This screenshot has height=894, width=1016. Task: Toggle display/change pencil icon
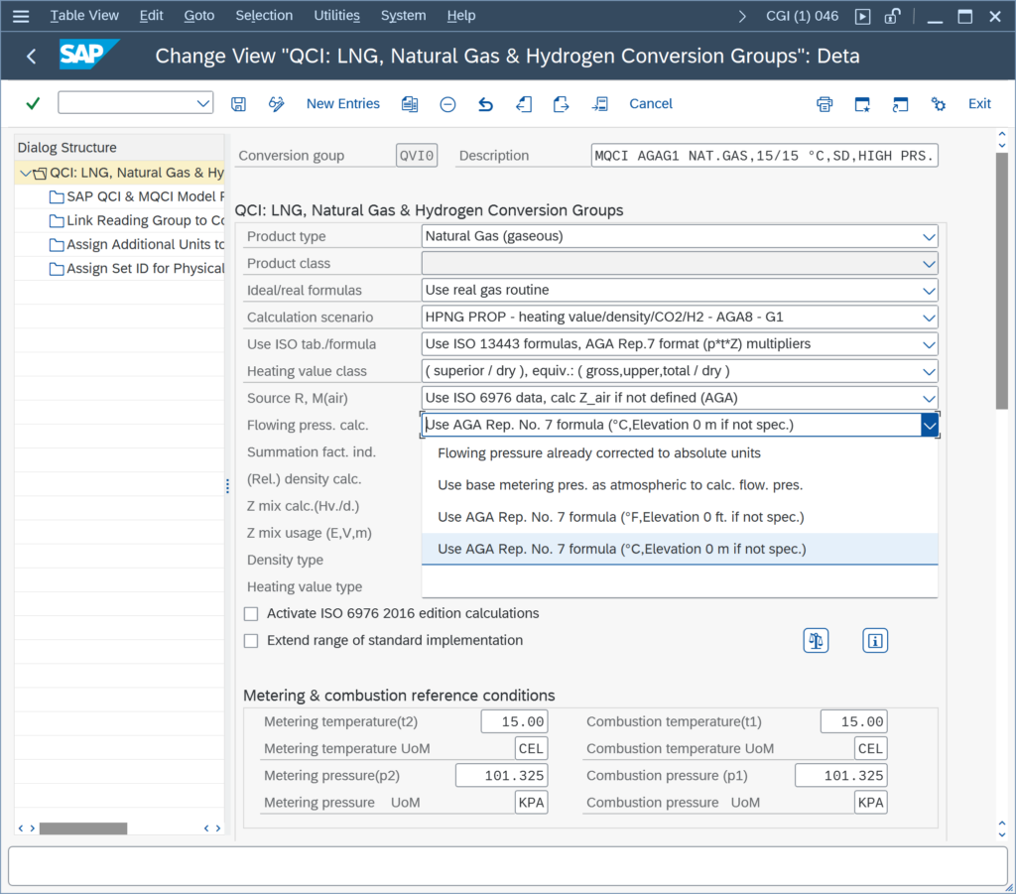pos(277,103)
